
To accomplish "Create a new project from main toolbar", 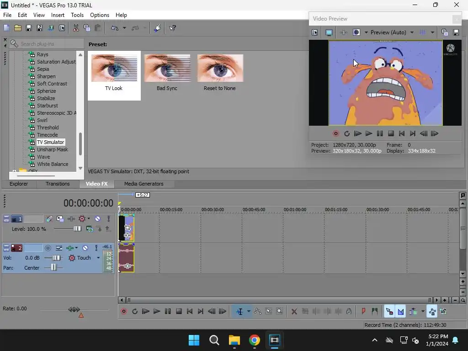I will (x=6, y=28).
